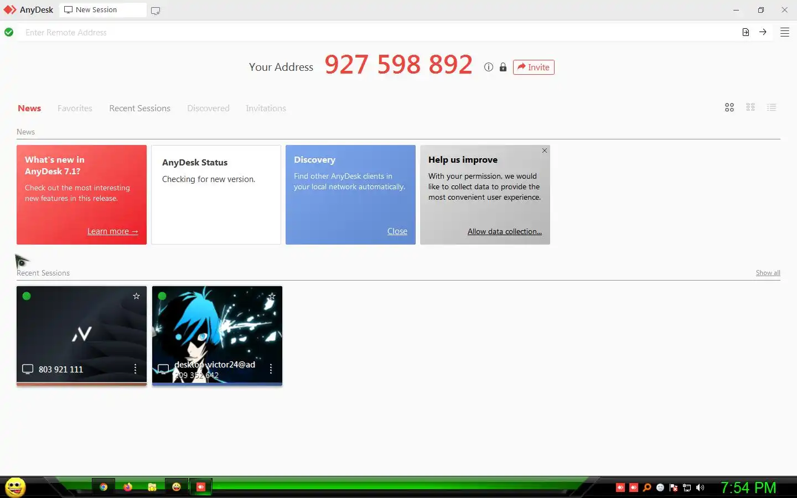The image size is (797, 498).
Task: Select the News tab
Action: 29,108
